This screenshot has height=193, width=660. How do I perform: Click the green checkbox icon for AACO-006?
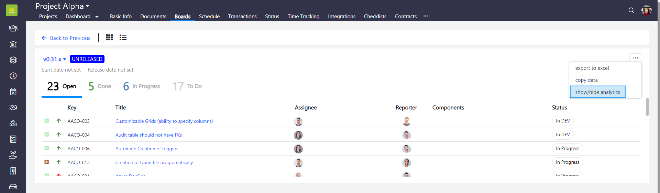pyautogui.click(x=47, y=148)
